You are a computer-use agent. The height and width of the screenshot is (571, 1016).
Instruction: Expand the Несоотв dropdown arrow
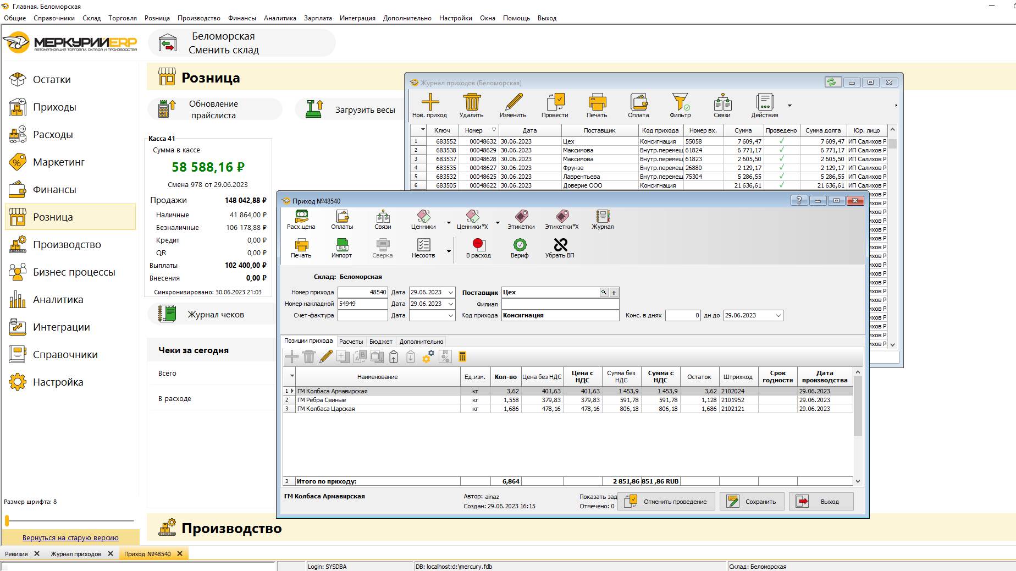pos(449,251)
